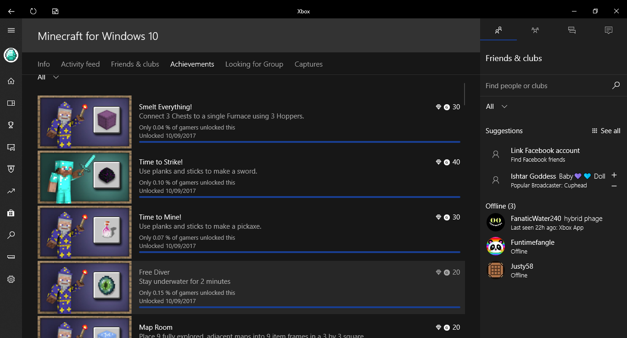Switch to the Parties panel icon
Viewport: 627px width, 338px height.
click(535, 30)
